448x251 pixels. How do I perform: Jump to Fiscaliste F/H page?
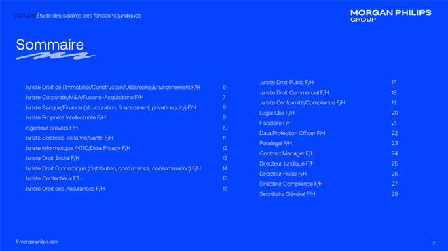[x=275, y=123]
